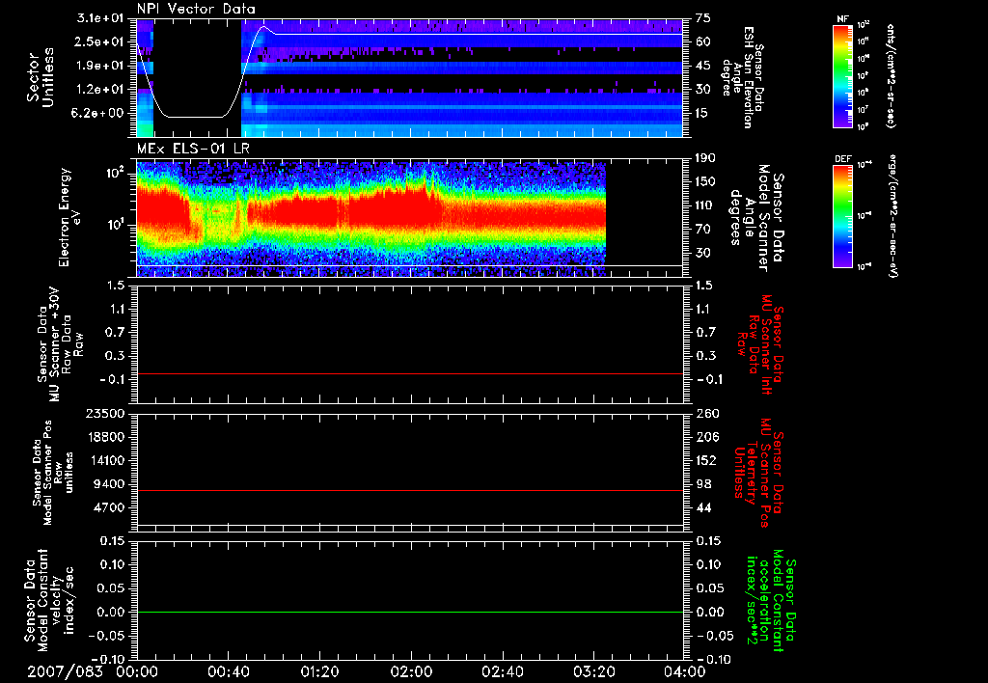Click the 23500 scanner position tick value
This screenshot has width=988, height=683.
point(104,414)
